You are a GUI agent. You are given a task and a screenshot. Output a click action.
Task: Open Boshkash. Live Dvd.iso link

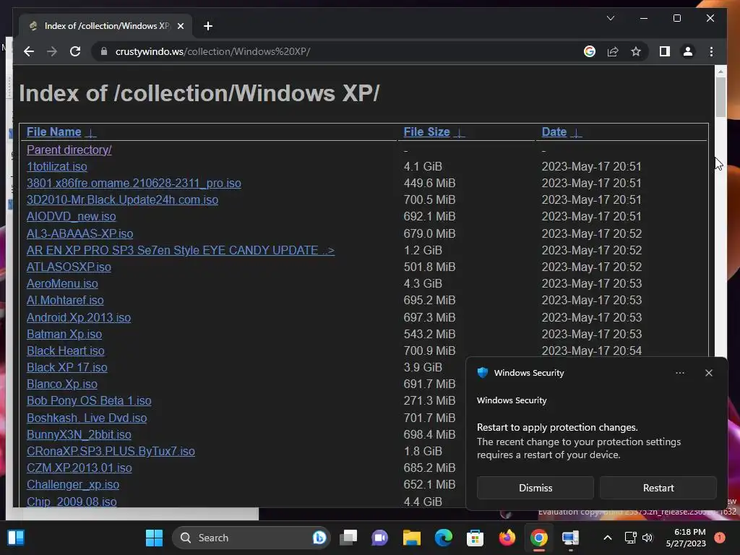pos(87,418)
